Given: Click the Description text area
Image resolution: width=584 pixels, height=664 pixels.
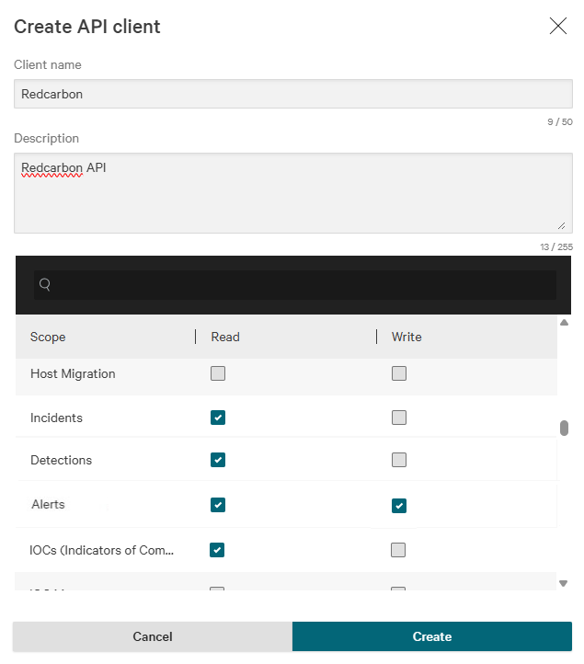Looking at the screenshot, I should point(292,192).
